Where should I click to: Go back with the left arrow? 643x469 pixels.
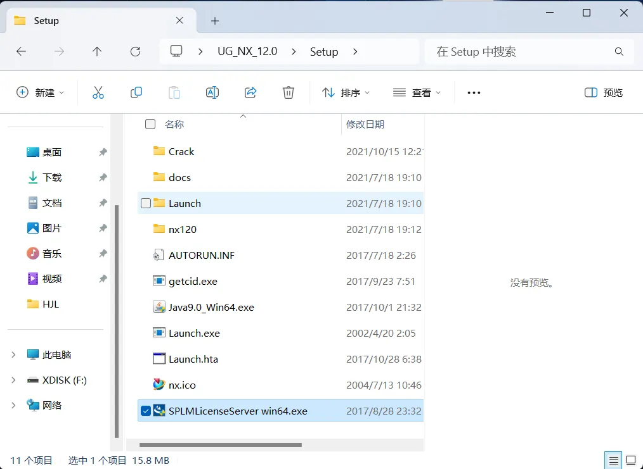[21, 51]
